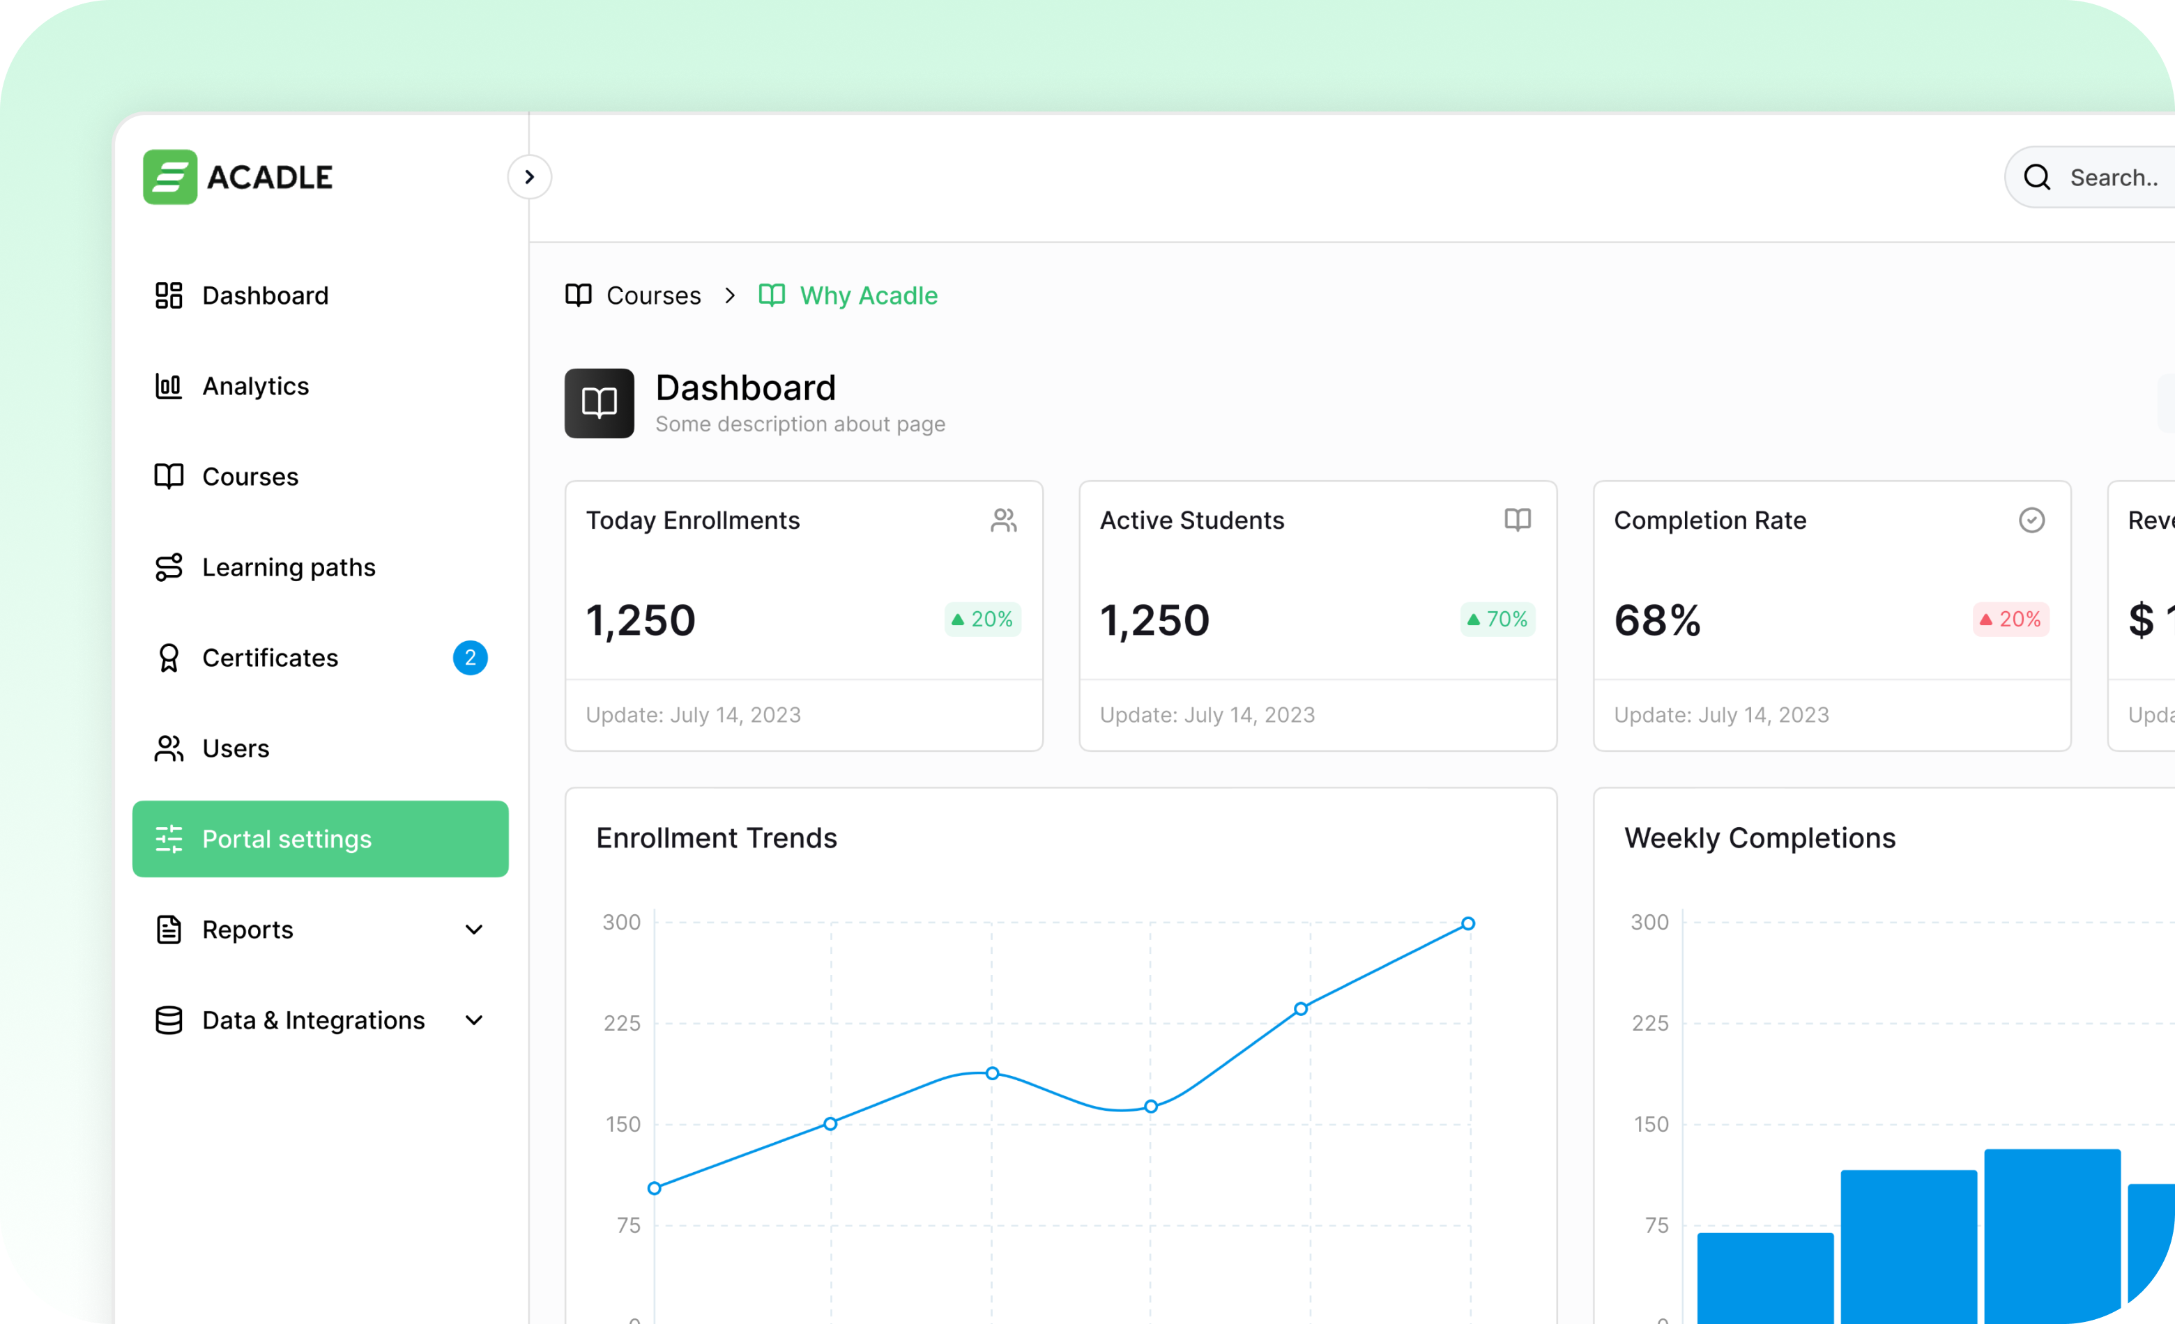Click the green Why Acadle book icon
Image resolution: width=2175 pixels, height=1324 pixels.
point(772,295)
